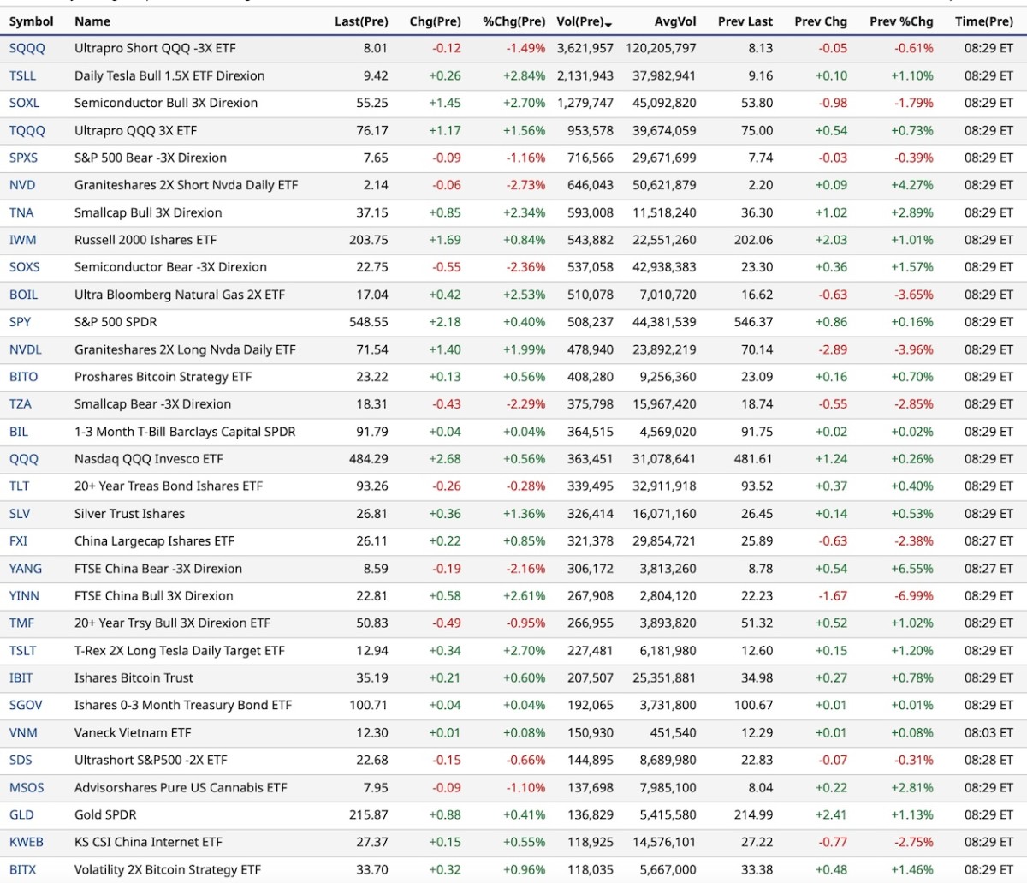The width and height of the screenshot is (1027, 883).
Task: Open the IBIT ticker link
Action: [21, 677]
